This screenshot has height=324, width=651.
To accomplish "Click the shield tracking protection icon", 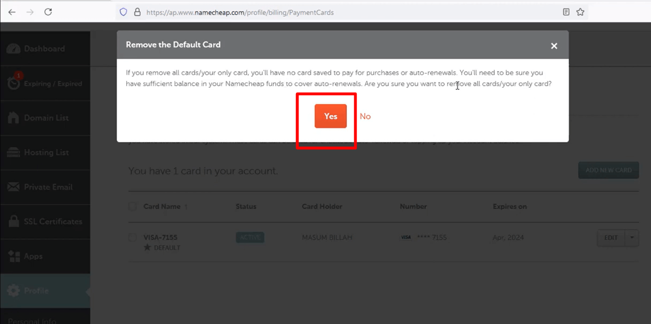I will coord(124,12).
